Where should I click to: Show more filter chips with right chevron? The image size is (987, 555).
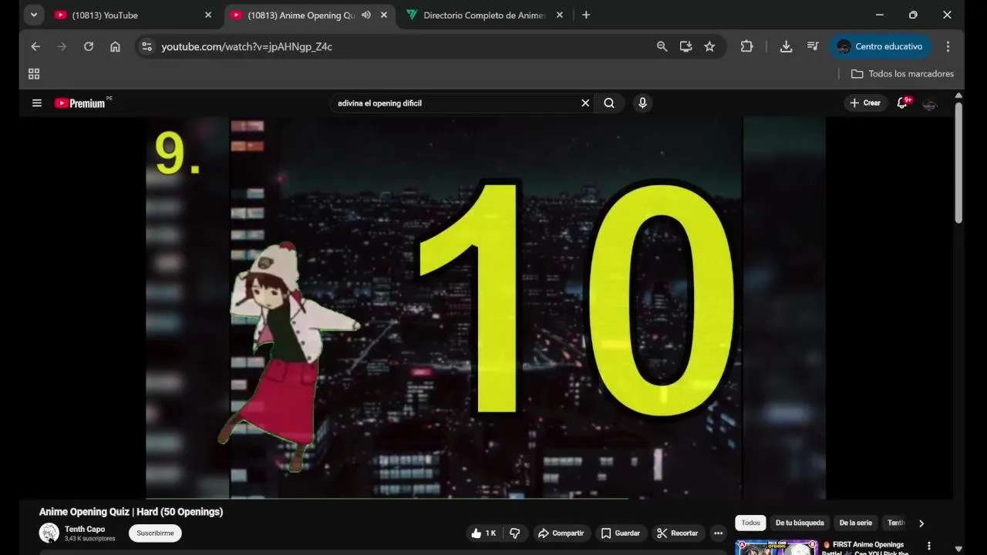point(921,523)
